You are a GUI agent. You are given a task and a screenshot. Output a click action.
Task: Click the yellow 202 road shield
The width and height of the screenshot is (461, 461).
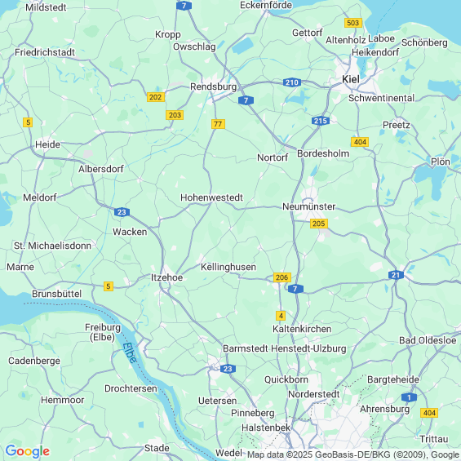156,97
